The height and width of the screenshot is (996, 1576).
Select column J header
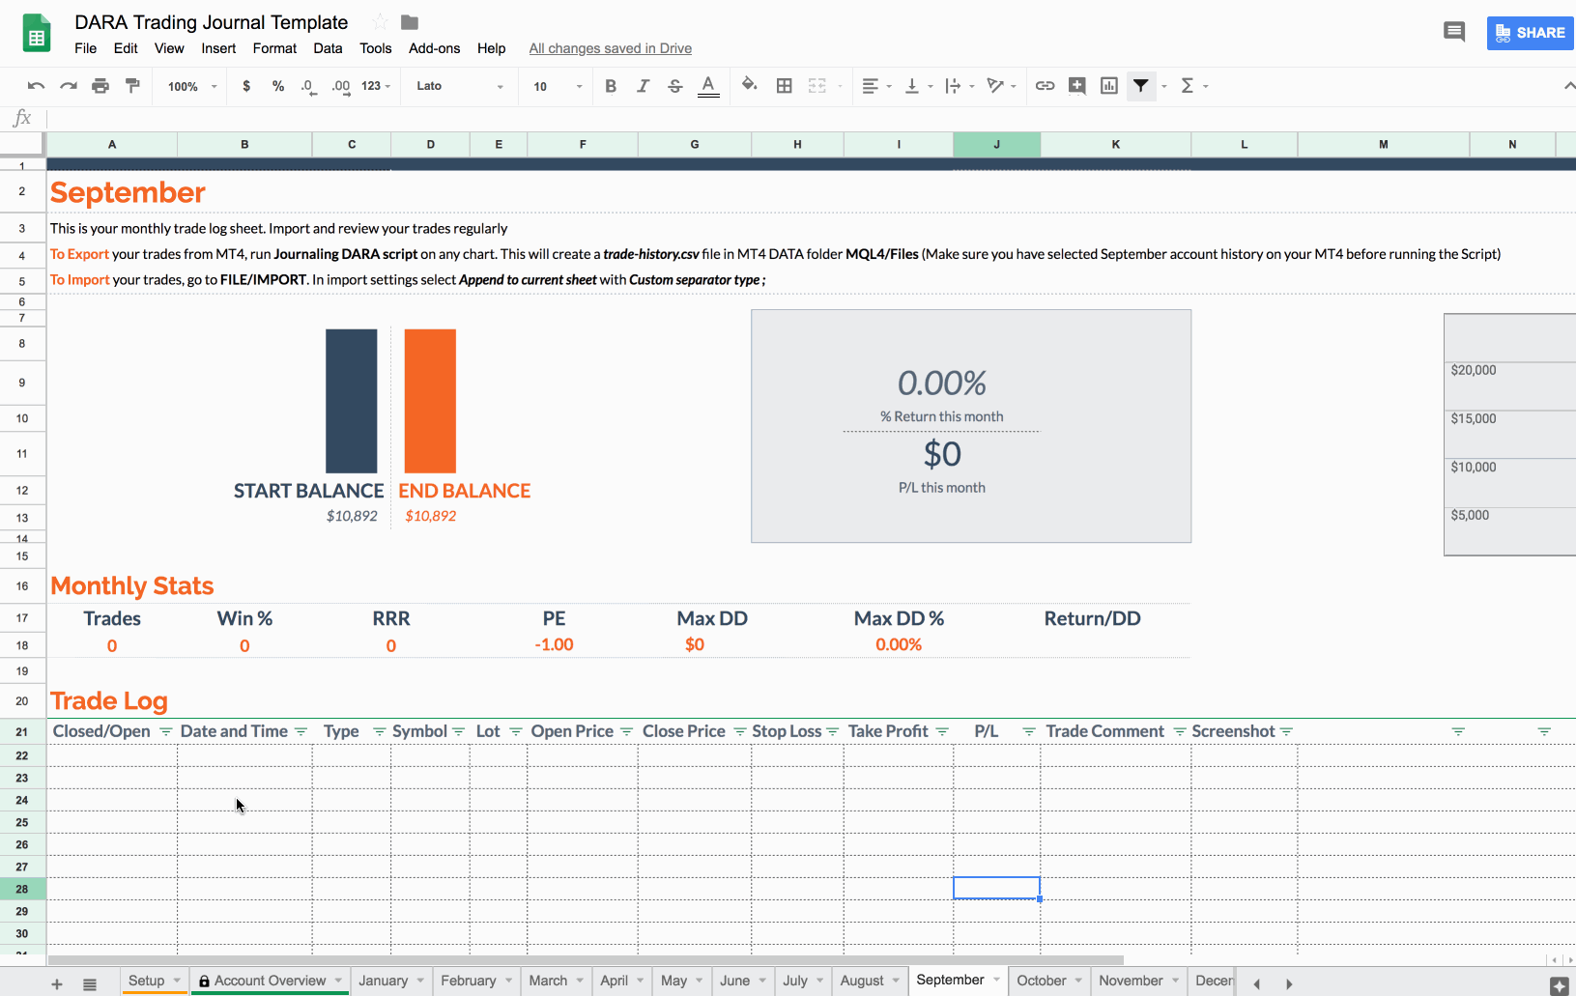coord(996,145)
